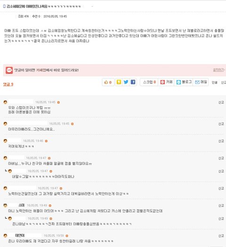The image size is (226, 247).
Task: Report the 태연이 comment with 신고
Action: click(221, 236)
